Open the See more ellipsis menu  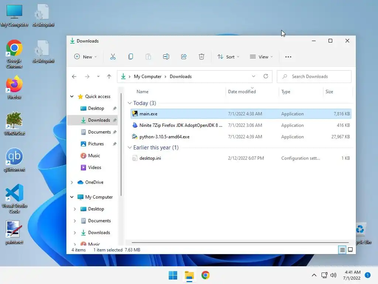288,57
